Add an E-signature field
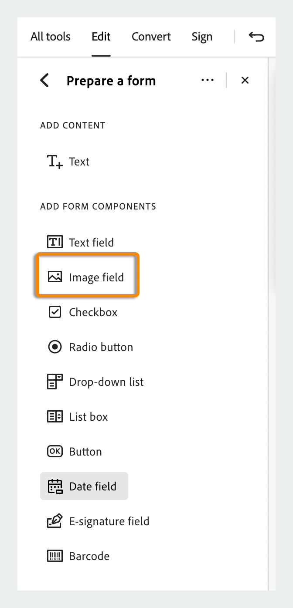Image resolution: width=293 pixels, height=608 pixels. tap(55, 521)
